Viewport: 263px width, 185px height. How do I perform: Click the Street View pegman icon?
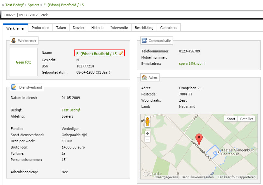[147, 121]
